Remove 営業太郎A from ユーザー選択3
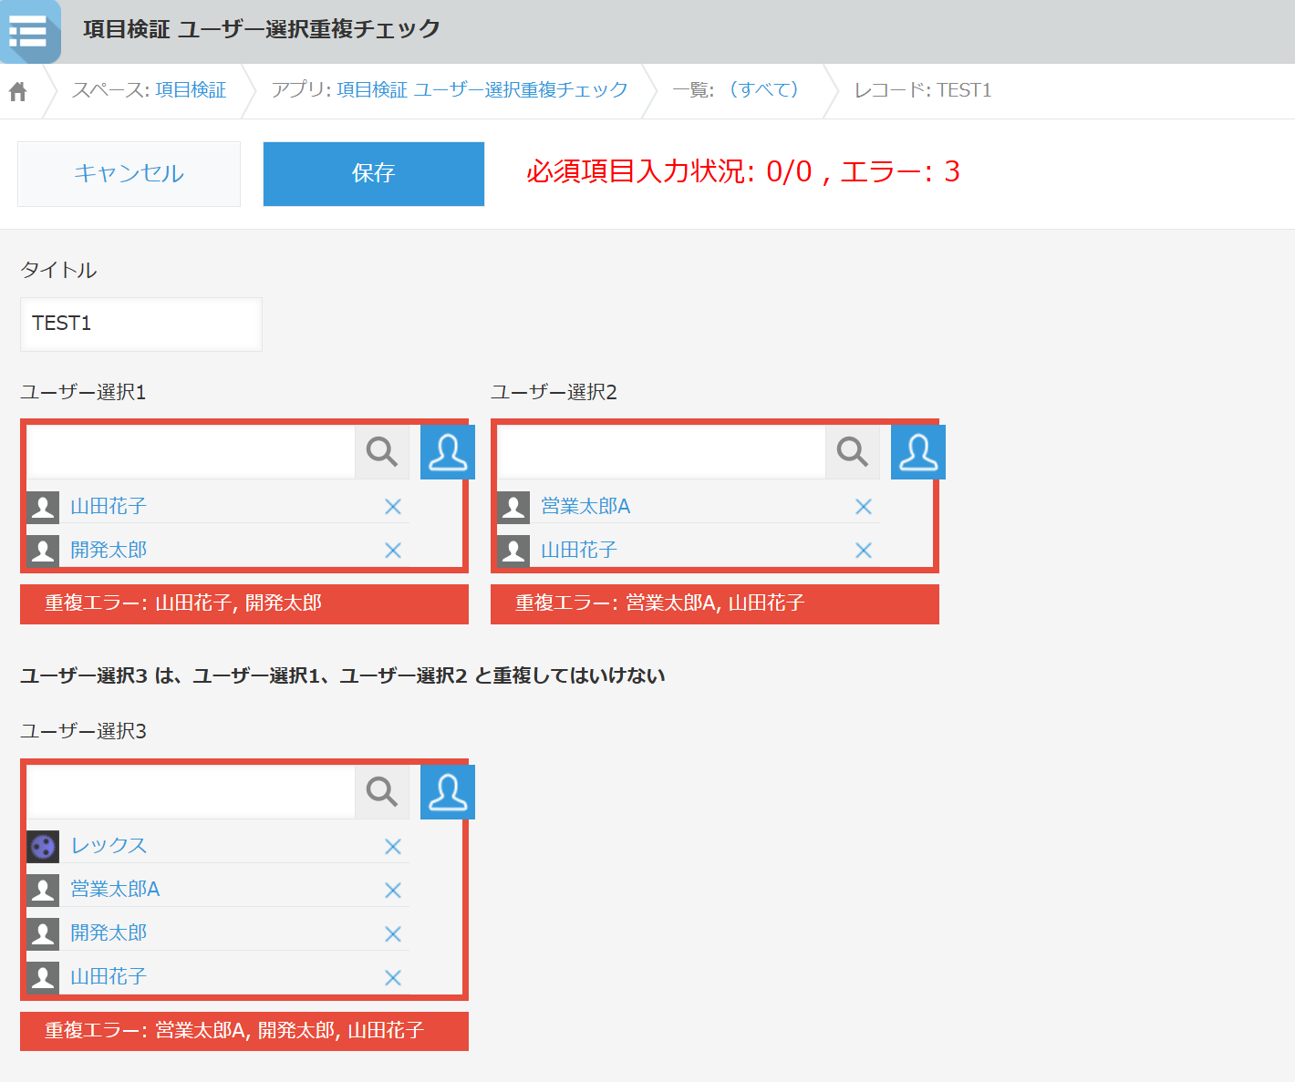The width and height of the screenshot is (1295, 1082). click(x=393, y=891)
